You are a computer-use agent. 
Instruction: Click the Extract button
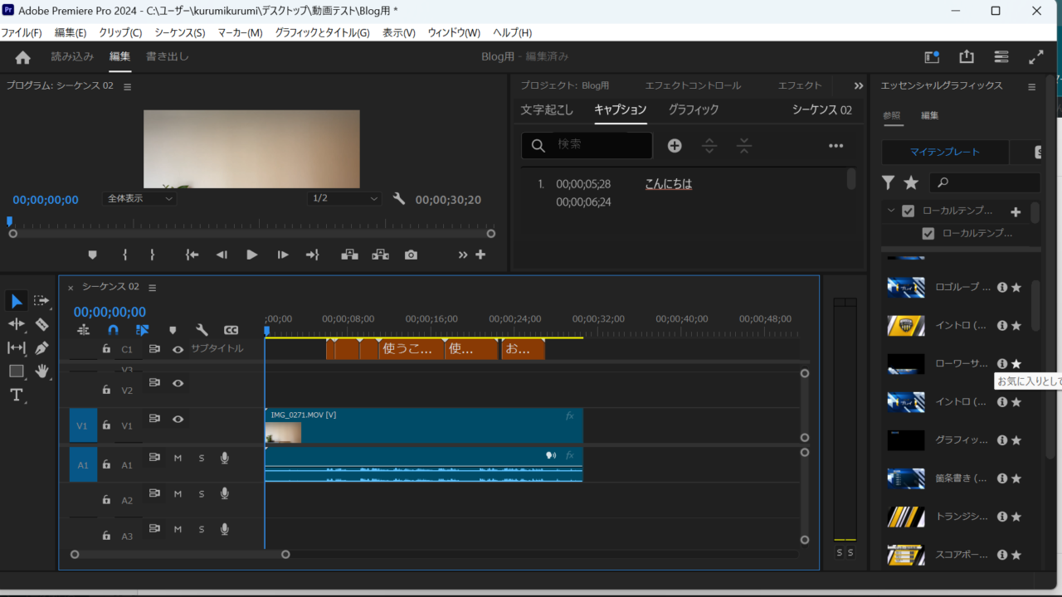pos(380,255)
